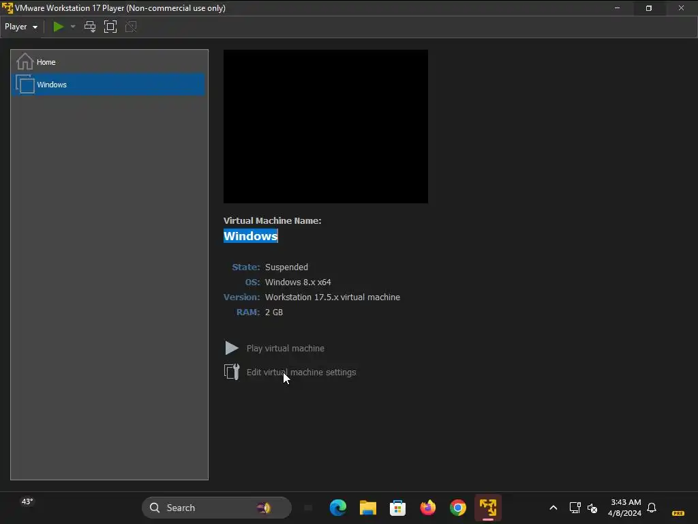Click the black virtual machine preview thumbnail

(325, 126)
